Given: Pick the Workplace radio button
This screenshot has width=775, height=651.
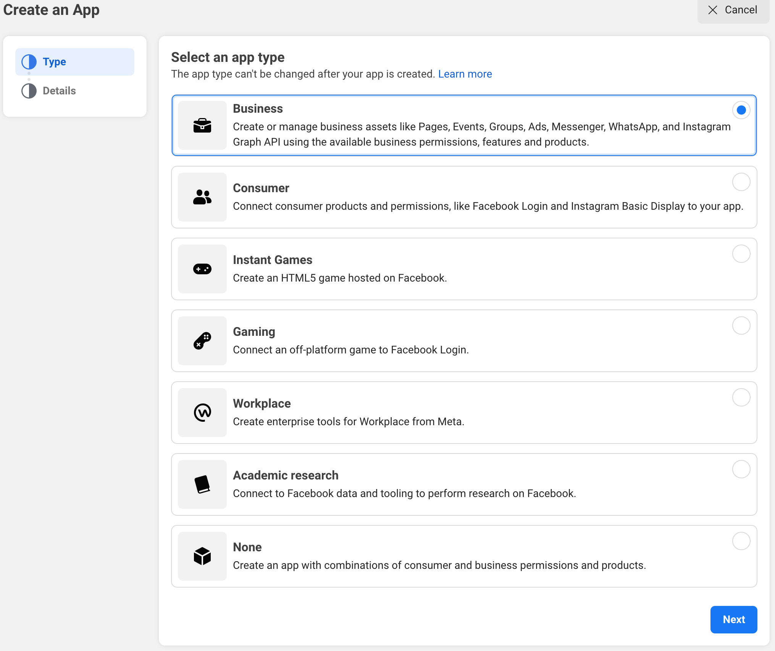Looking at the screenshot, I should pos(741,397).
